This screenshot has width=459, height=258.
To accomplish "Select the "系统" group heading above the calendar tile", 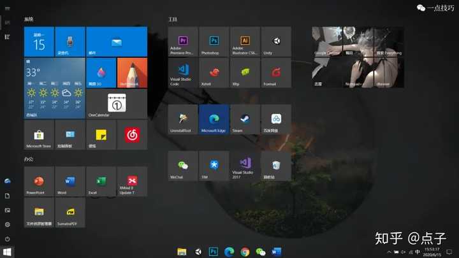I will coord(29,19).
